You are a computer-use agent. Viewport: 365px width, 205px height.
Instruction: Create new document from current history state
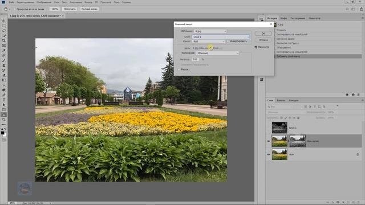[347, 95]
